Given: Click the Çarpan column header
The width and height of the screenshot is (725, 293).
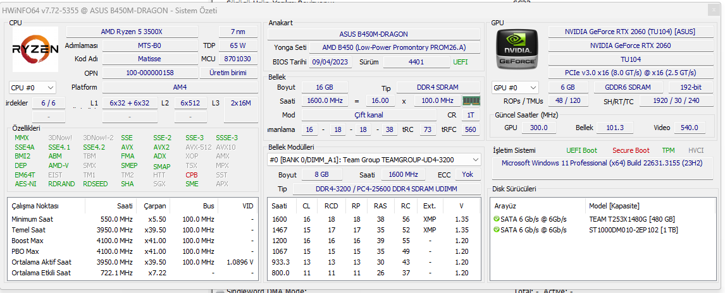Looking at the screenshot, I should click(154, 206).
